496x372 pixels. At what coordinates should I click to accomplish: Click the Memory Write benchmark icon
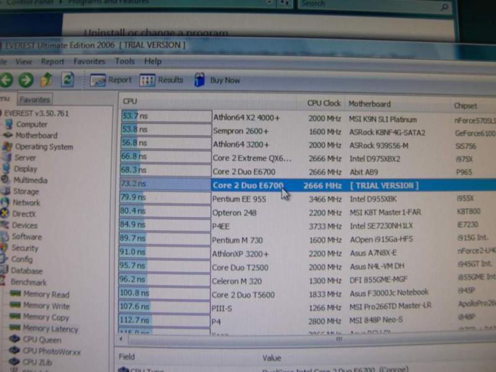click(x=15, y=305)
